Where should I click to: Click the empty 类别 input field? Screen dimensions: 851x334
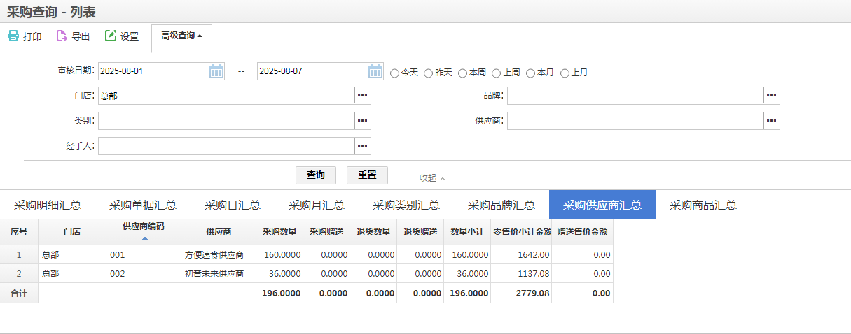pyautogui.click(x=226, y=121)
